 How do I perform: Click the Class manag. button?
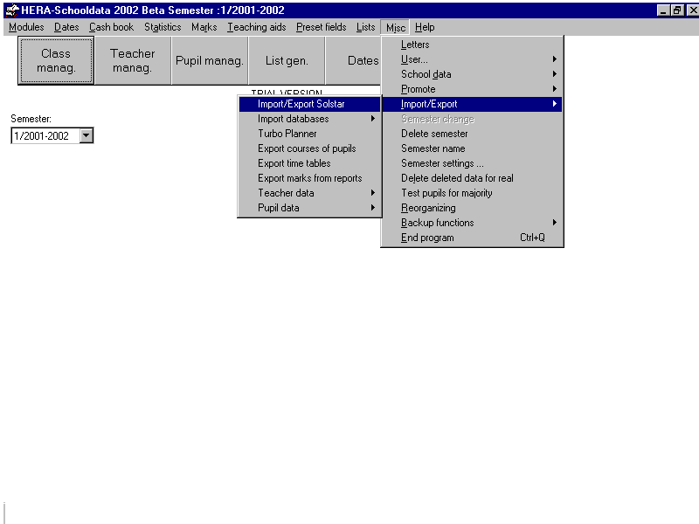56,60
